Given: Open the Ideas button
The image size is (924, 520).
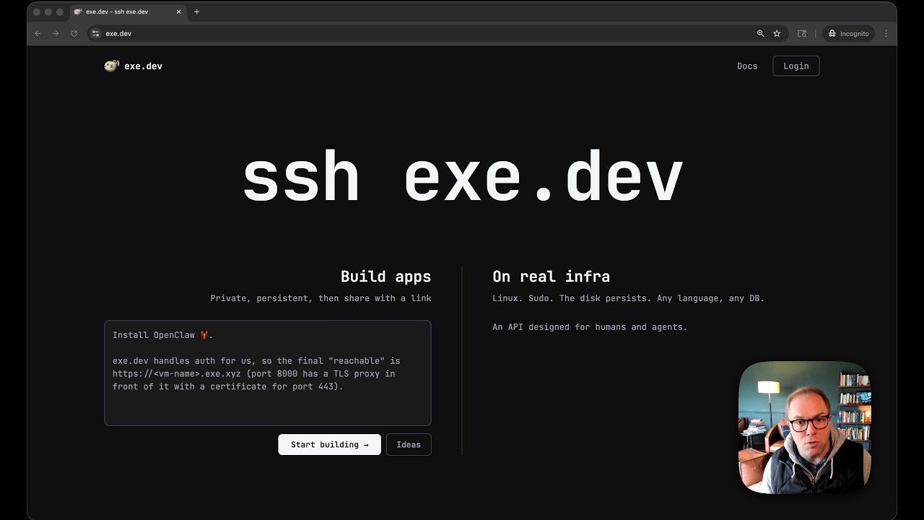Looking at the screenshot, I should click(x=409, y=444).
